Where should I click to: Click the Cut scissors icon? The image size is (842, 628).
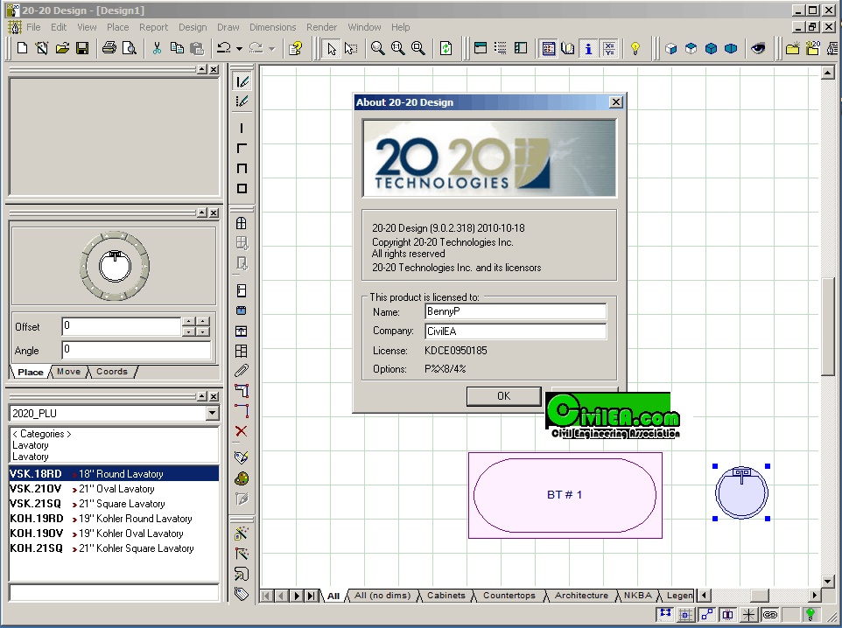coord(157,49)
